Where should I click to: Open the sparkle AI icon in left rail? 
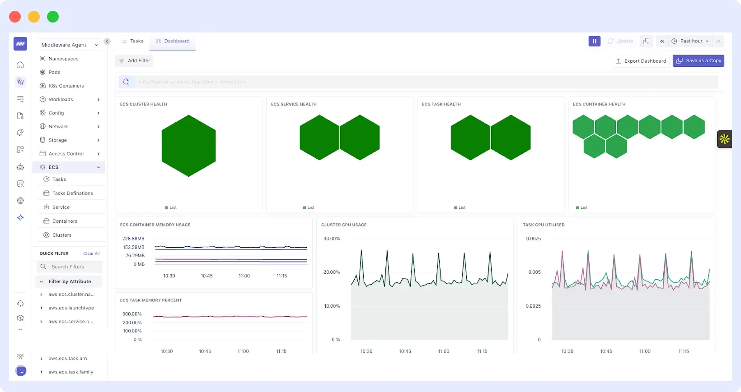[20, 217]
